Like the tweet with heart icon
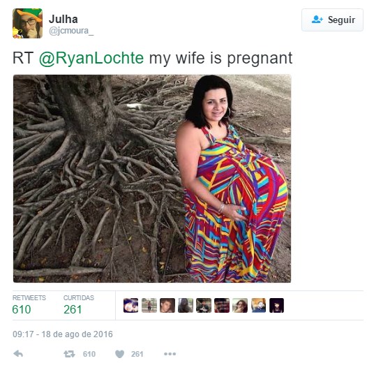 click(x=119, y=354)
